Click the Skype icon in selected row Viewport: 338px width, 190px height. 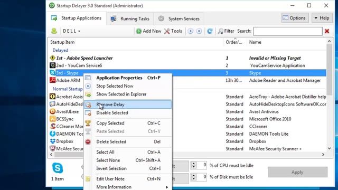[x=52, y=73]
